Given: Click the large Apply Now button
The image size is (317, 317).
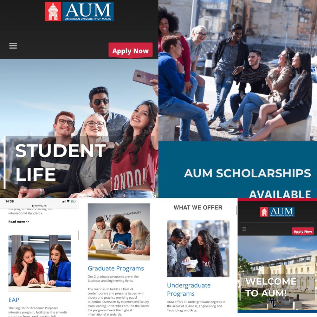Looking at the screenshot, I should (x=130, y=50).
